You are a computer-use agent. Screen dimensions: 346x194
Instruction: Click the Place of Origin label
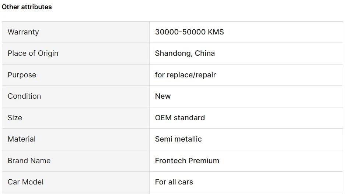(x=33, y=53)
